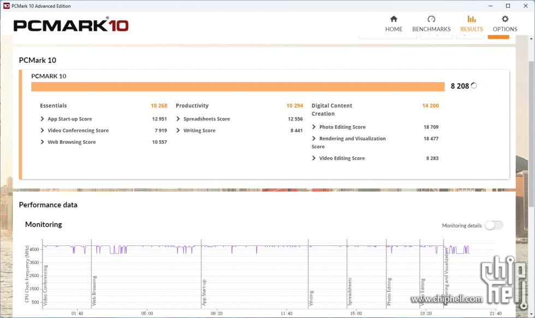Click the Spreadsheets marker in chart
This screenshot has height=318, width=535.
[x=350, y=292]
